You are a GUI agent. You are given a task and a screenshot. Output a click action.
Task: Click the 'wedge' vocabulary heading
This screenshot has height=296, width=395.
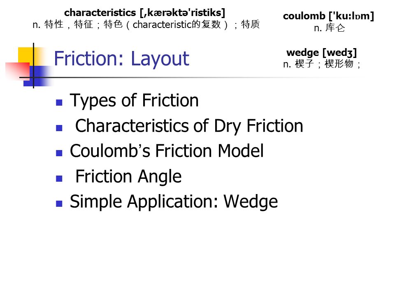322,53
